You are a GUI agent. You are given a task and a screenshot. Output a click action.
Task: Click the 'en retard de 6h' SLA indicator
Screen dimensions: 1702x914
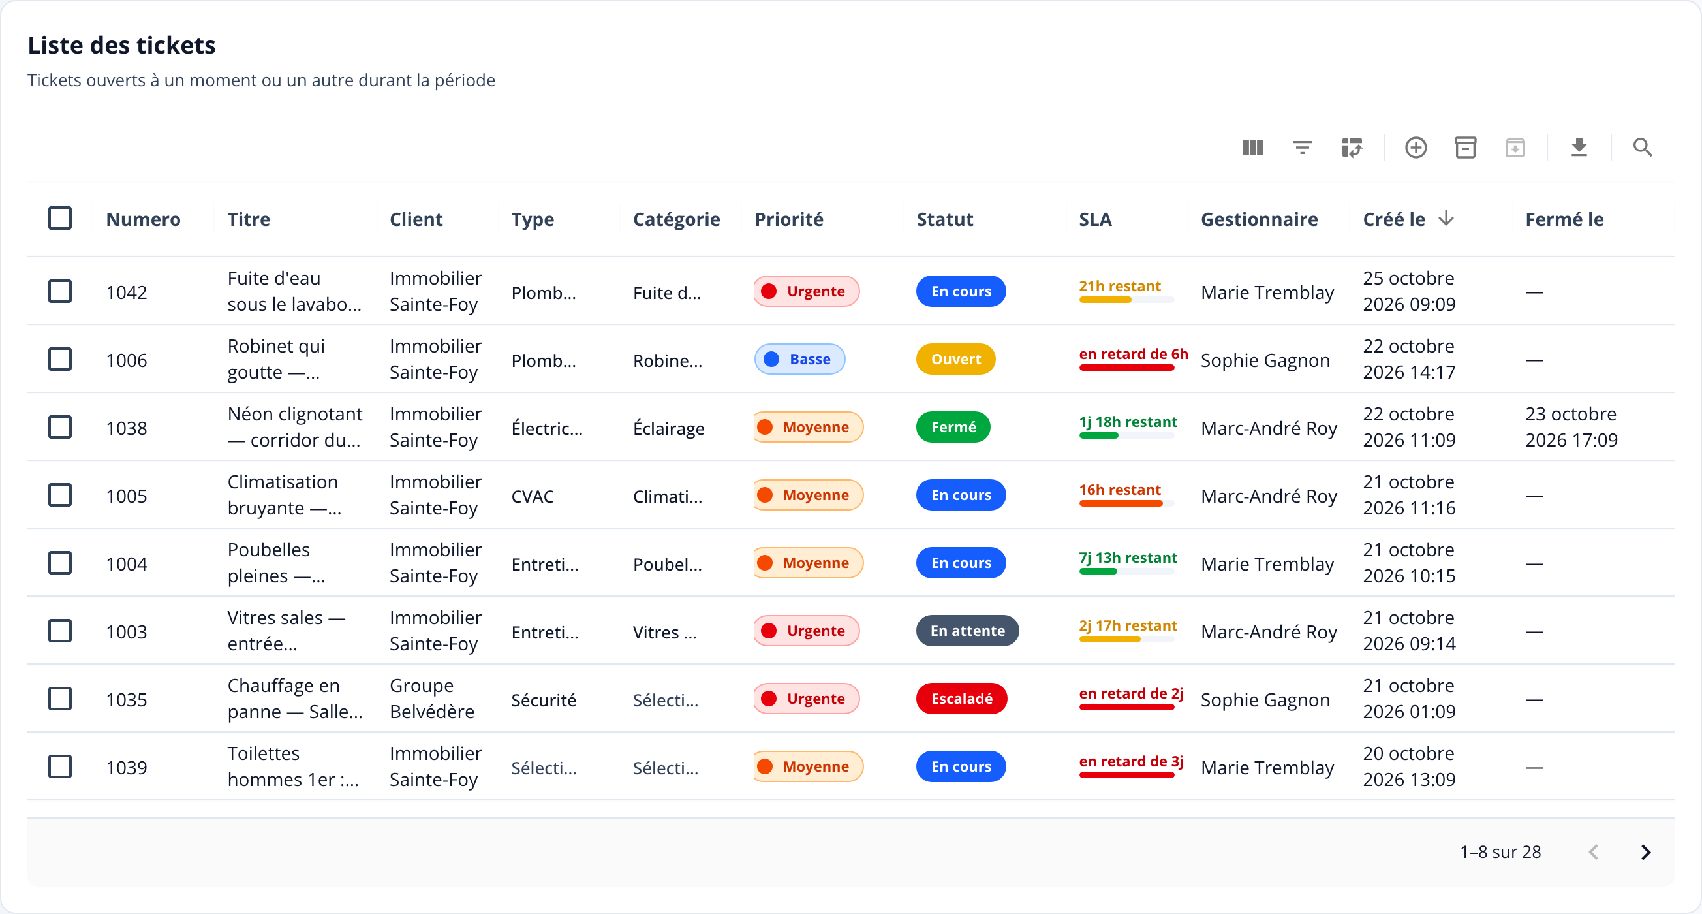tap(1133, 360)
